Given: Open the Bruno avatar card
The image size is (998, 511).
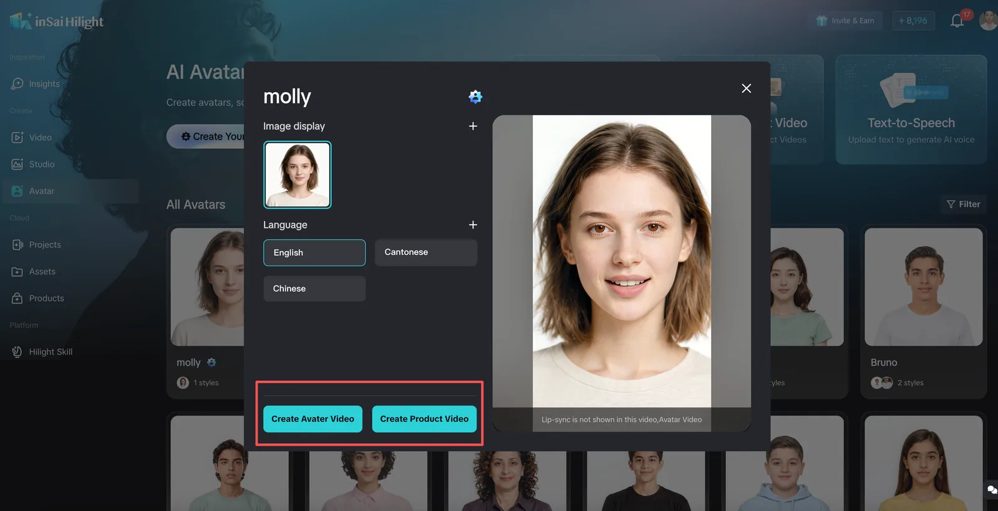Looking at the screenshot, I should point(924,312).
